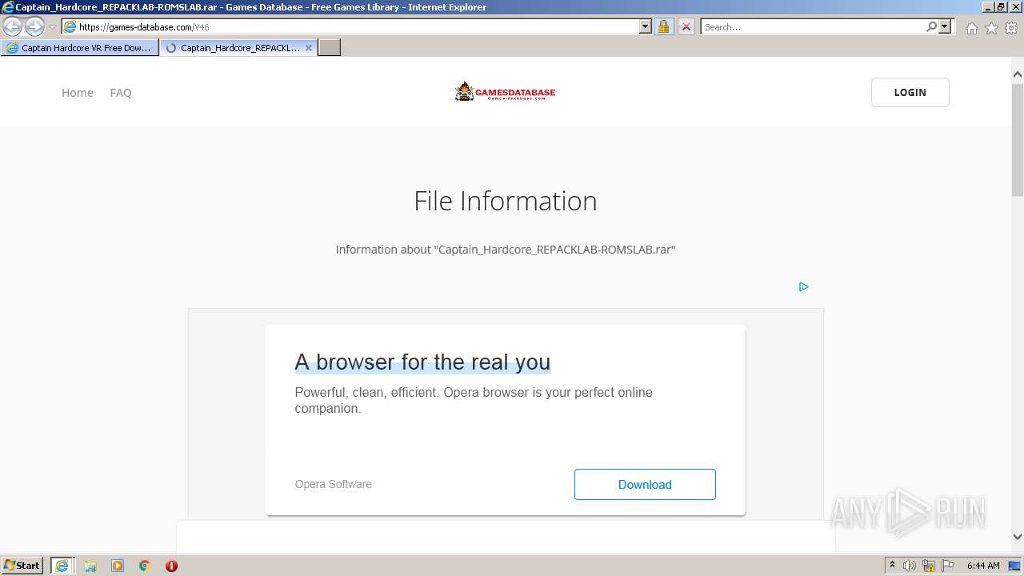Switch to the Captain Hardcore VR Free Download tab
The image size is (1024, 576).
point(79,48)
